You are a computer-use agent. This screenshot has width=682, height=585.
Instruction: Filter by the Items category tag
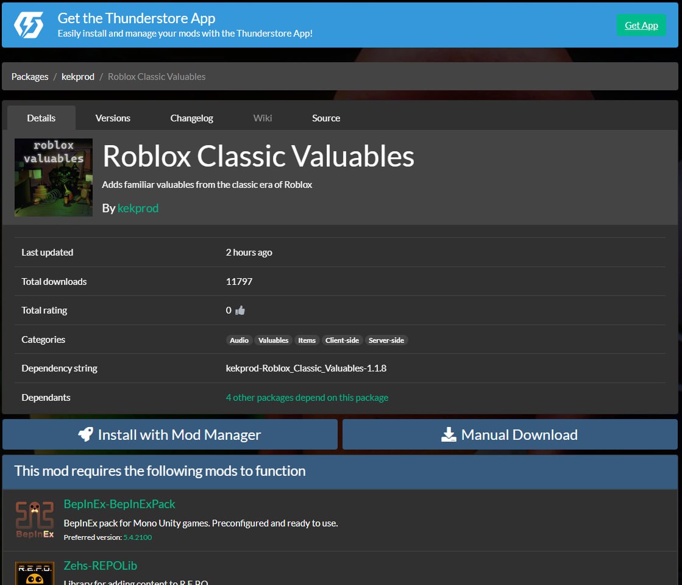click(307, 340)
